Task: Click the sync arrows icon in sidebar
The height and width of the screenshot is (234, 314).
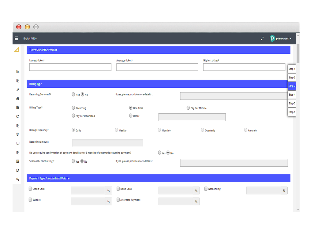Action: point(18,170)
